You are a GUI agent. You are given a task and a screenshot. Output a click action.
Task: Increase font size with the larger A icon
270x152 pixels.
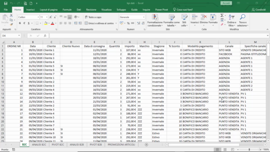pos(51,17)
